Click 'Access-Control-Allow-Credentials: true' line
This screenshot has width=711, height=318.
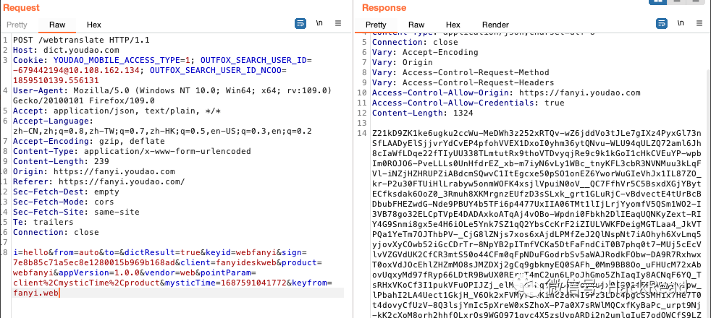pos(468,103)
